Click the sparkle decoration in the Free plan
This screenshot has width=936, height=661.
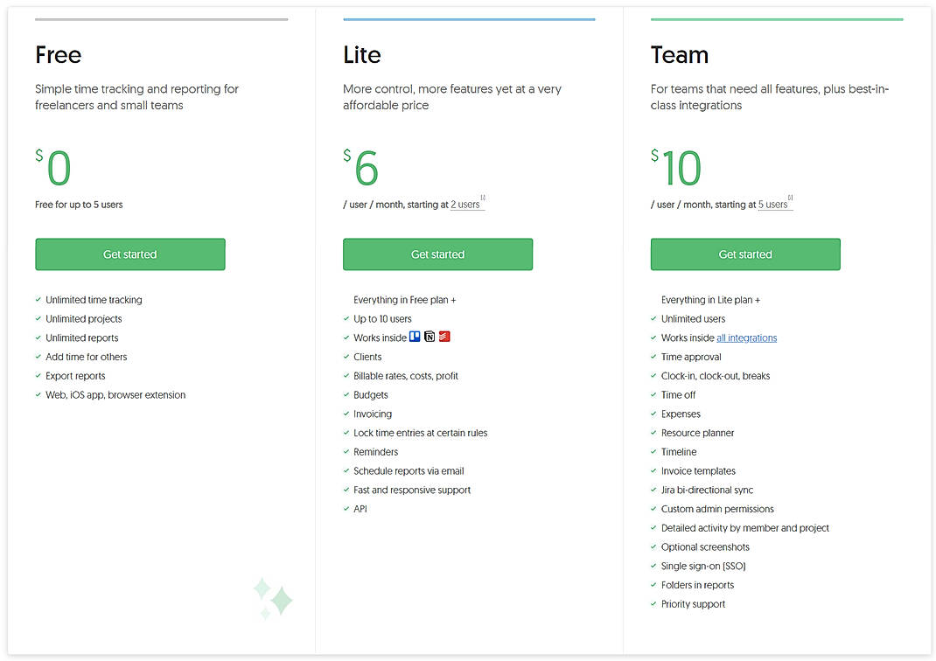[x=273, y=598]
